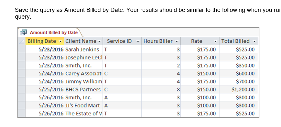Select the BHCS Partners row selector
Screen dimensions: 281x127
pos(22,89)
